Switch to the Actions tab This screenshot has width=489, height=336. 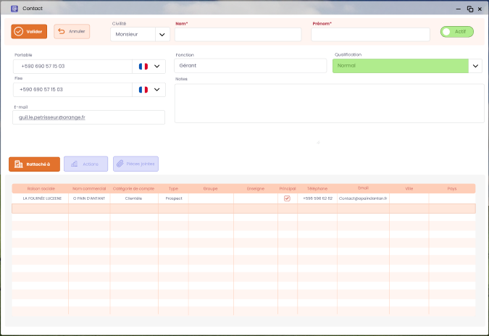(x=85, y=164)
